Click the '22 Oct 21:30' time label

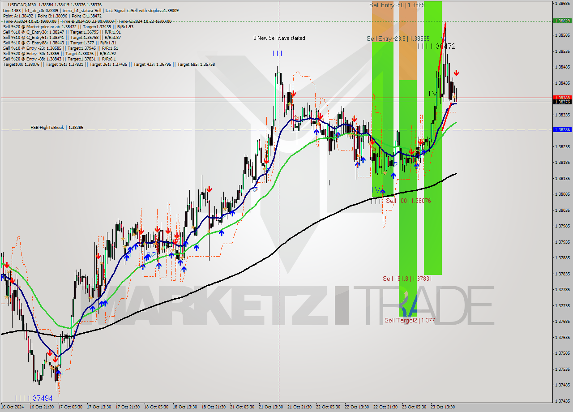pyautogui.click(x=385, y=407)
